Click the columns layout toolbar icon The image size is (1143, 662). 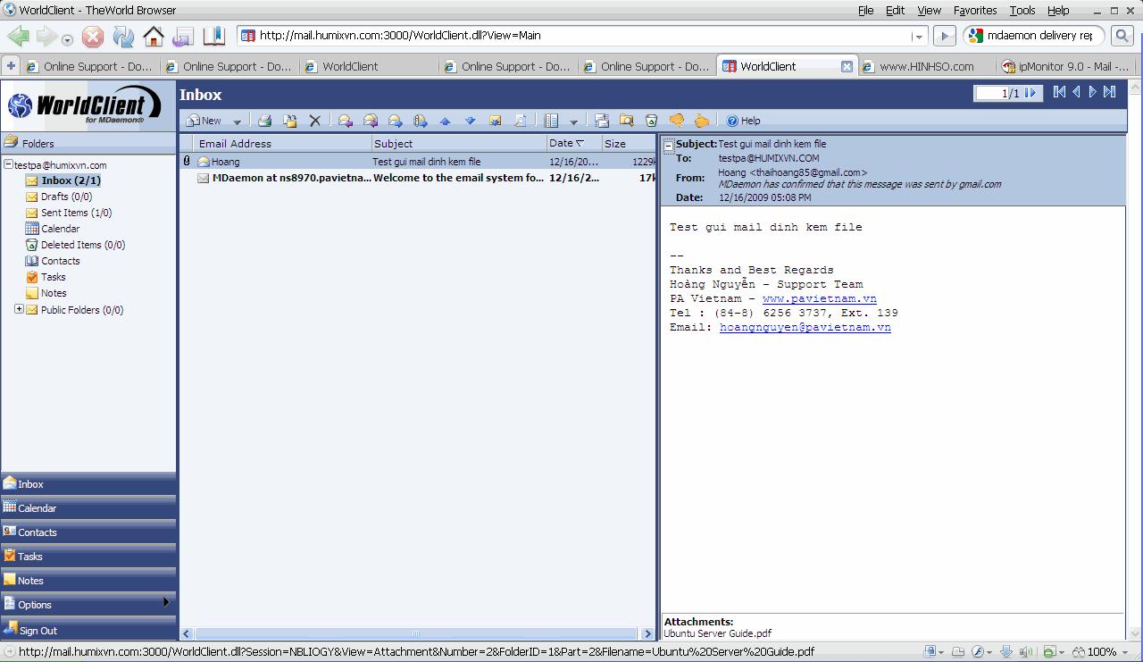click(552, 121)
